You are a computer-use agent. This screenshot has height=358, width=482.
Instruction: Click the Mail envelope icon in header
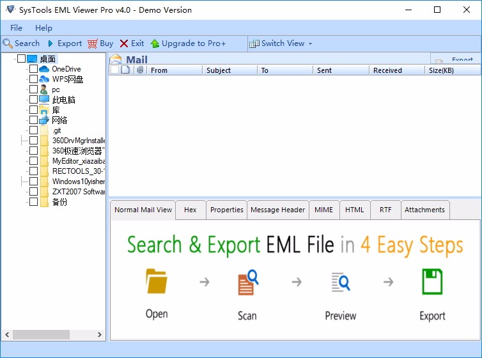coord(116,59)
